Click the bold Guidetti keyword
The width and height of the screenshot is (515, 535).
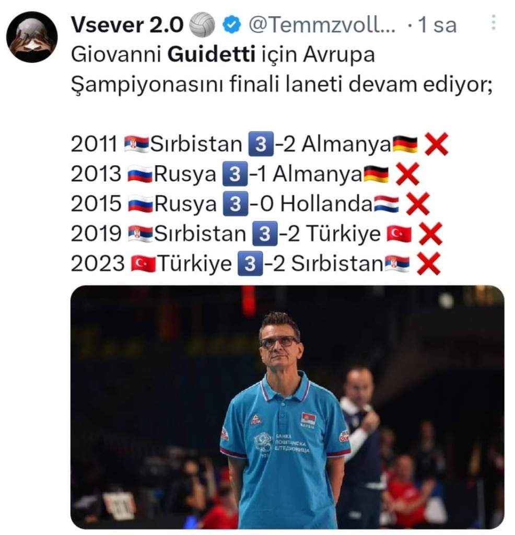pos(211,54)
